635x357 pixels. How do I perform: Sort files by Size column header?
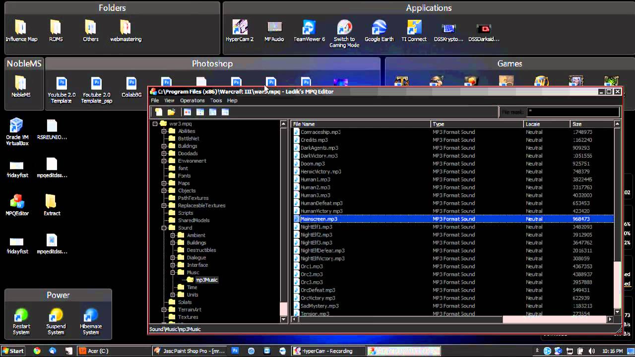(x=592, y=124)
